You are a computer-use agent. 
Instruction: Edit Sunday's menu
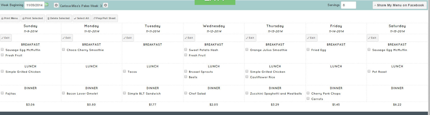pos(6,38)
